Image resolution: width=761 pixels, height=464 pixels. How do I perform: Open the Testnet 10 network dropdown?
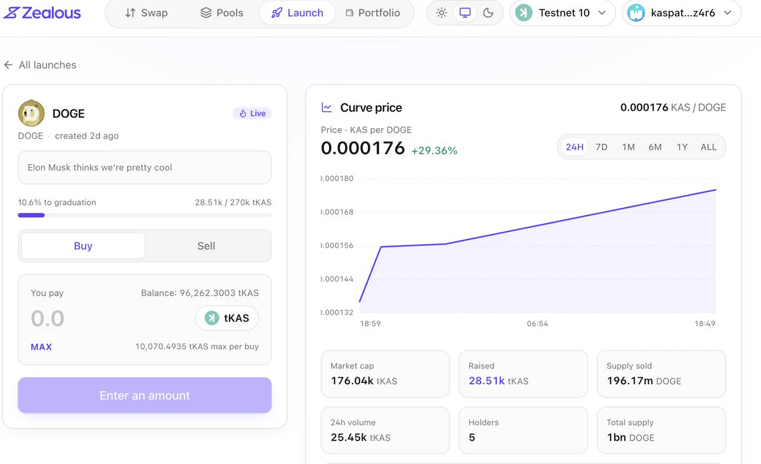pos(563,13)
